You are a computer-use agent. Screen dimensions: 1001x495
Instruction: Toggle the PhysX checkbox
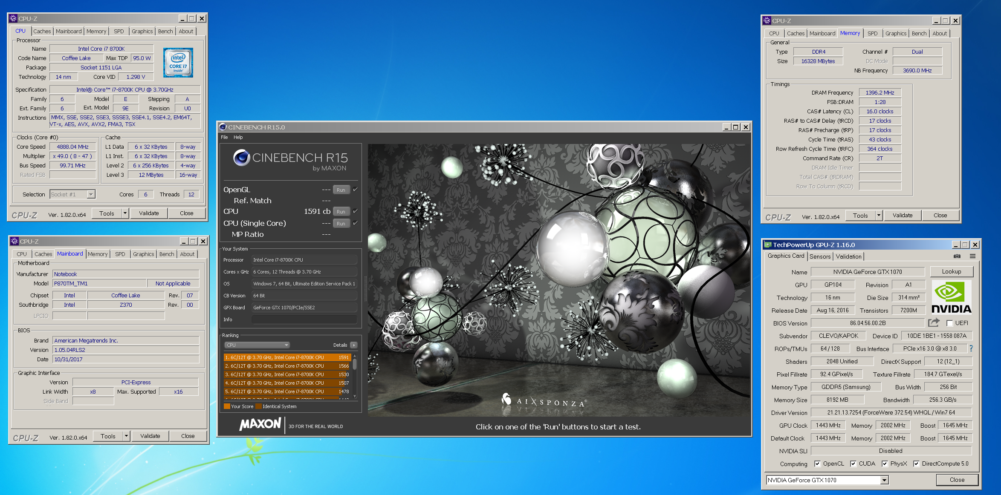click(885, 464)
